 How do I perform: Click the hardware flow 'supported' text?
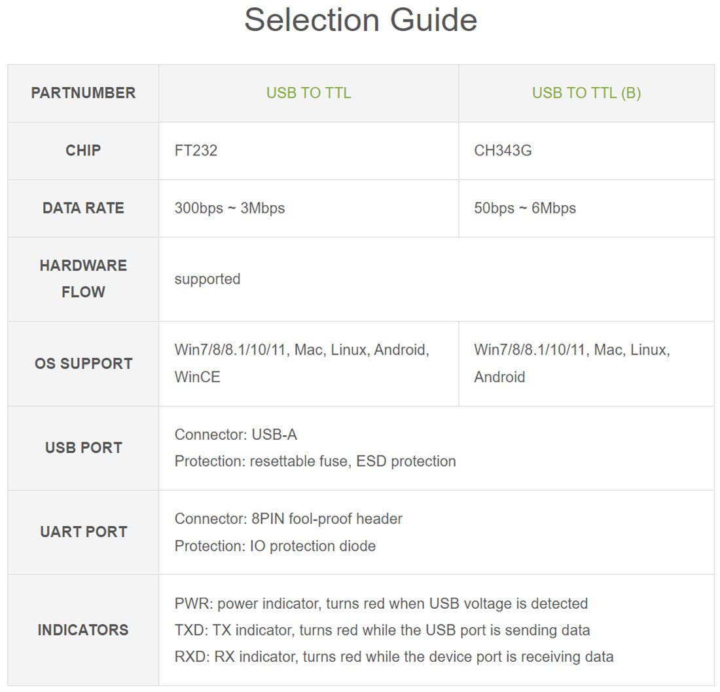207,279
